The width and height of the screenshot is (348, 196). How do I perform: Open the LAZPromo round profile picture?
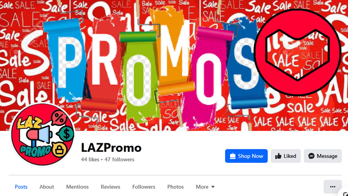point(43,135)
